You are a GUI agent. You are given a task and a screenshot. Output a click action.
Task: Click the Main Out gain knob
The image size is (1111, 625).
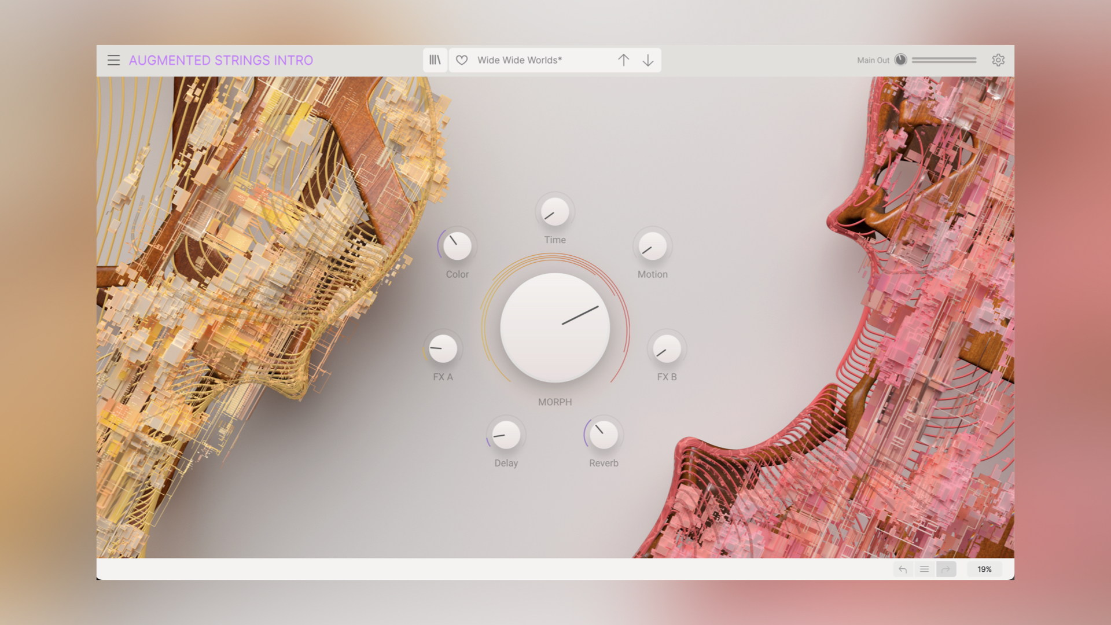[x=901, y=60]
